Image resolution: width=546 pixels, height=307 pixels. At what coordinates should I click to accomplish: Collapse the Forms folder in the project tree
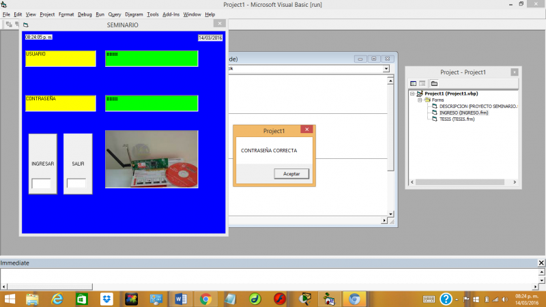[x=420, y=100]
